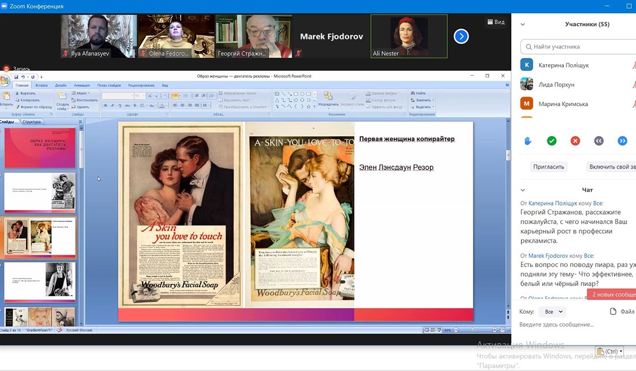
Task: Show next Zoom video participants
Action: coord(462,36)
